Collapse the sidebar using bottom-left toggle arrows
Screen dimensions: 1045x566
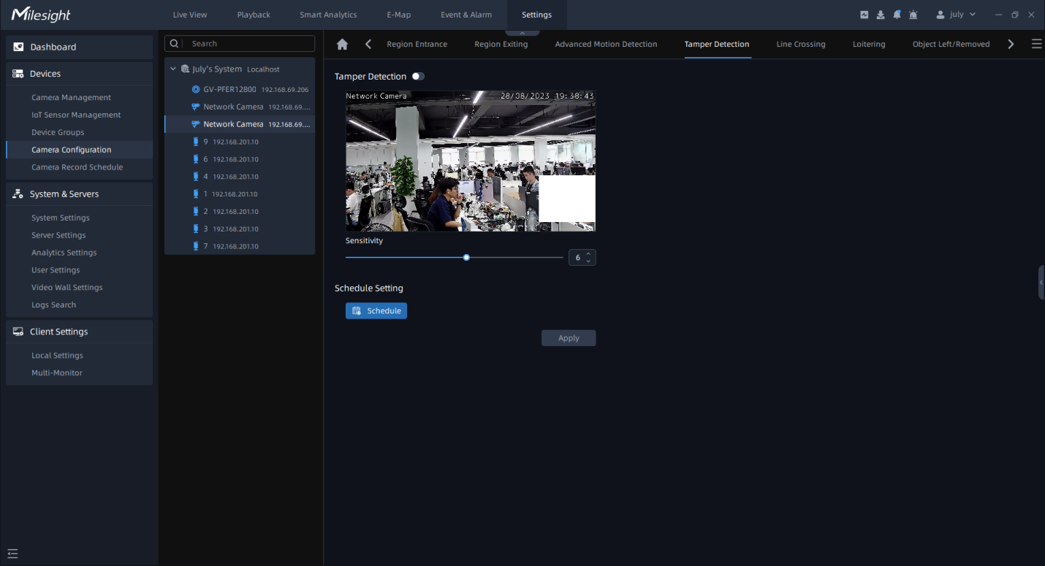(12, 554)
